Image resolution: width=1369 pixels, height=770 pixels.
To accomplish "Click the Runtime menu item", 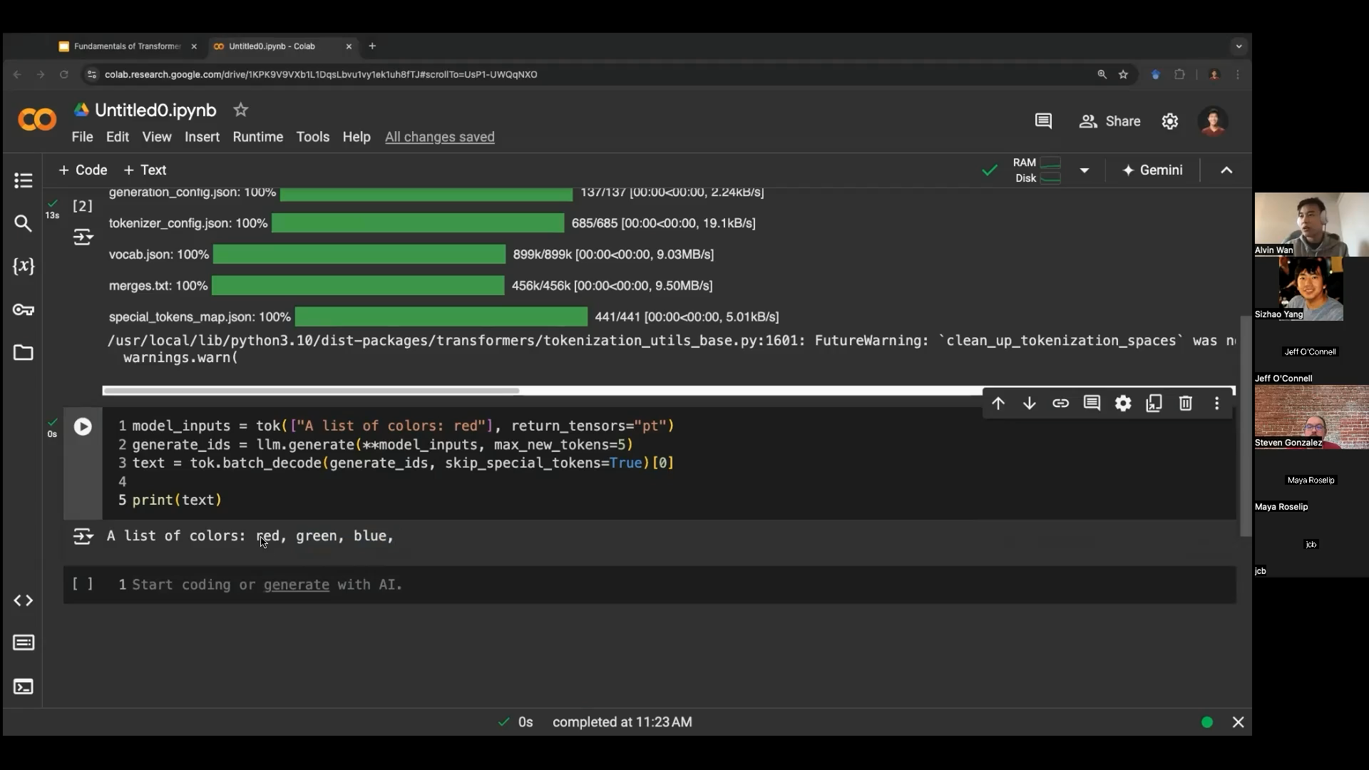I will click(x=257, y=136).
